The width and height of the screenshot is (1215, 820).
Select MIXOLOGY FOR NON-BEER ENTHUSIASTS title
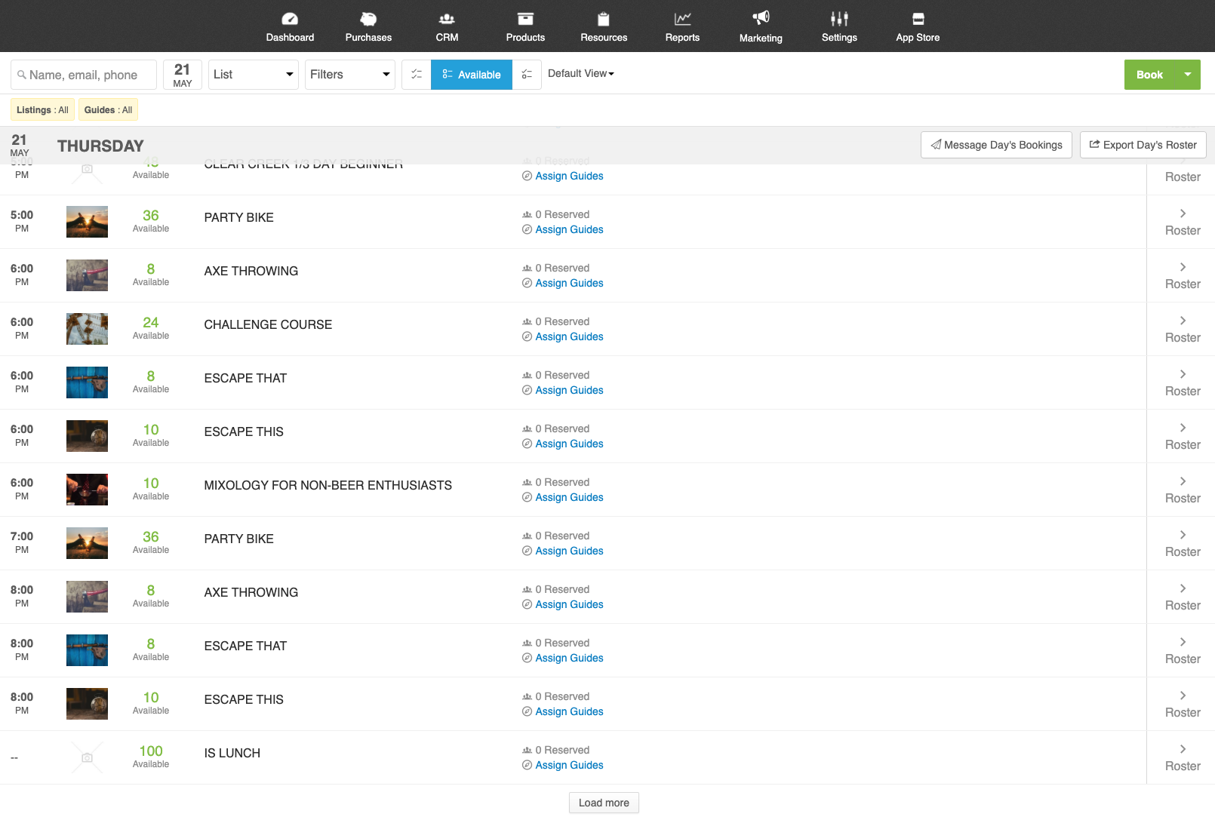pos(328,485)
